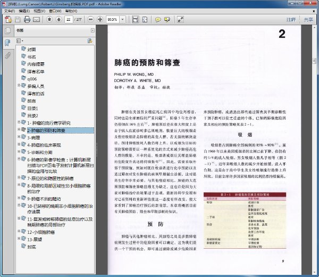Select the 10-已转移的晚期非小细胞肺癌 bookmark
This screenshot has width=319, height=277.
60,209
